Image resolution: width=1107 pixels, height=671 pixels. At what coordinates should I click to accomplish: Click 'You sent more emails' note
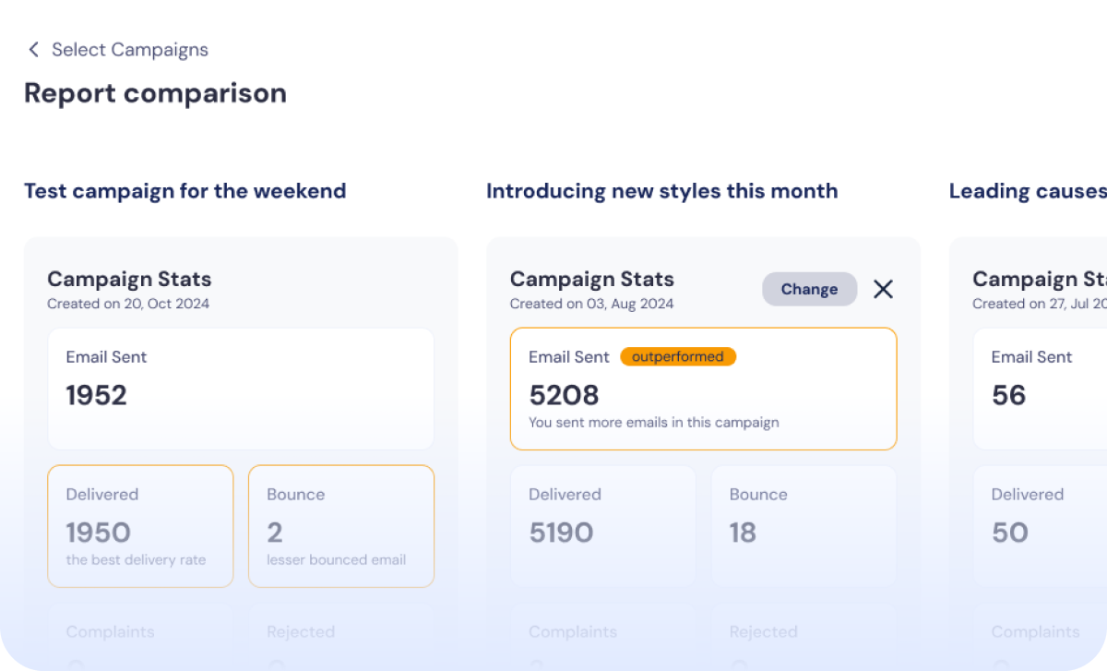coord(653,423)
